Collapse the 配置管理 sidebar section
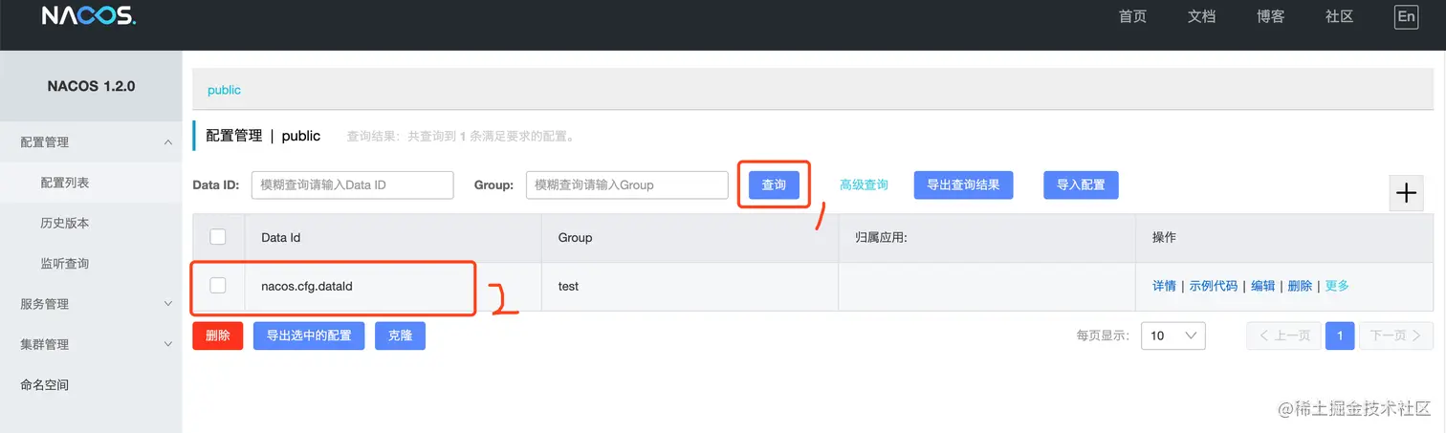This screenshot has width=1446, height=433. click(x=91, y=141)
